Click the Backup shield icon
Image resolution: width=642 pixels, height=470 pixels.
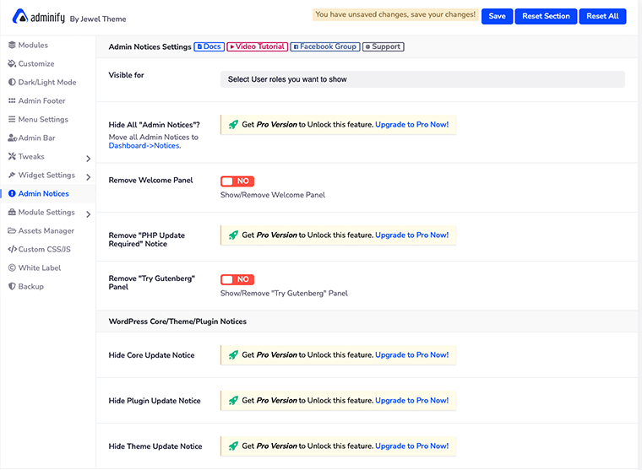(x=12, y=286)
